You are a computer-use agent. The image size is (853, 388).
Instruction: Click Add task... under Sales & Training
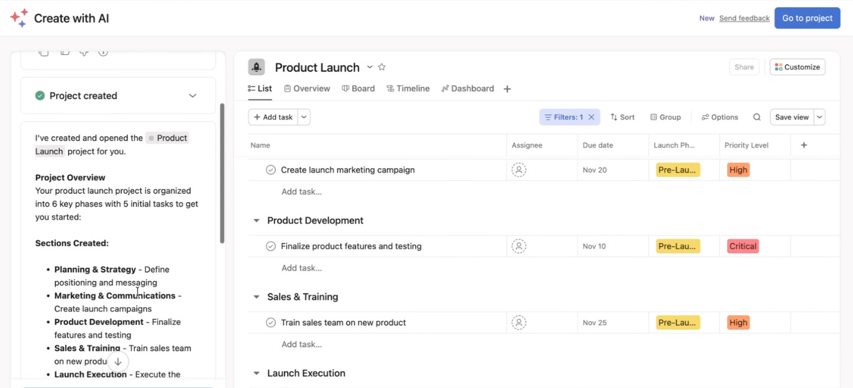coord(301,344)
